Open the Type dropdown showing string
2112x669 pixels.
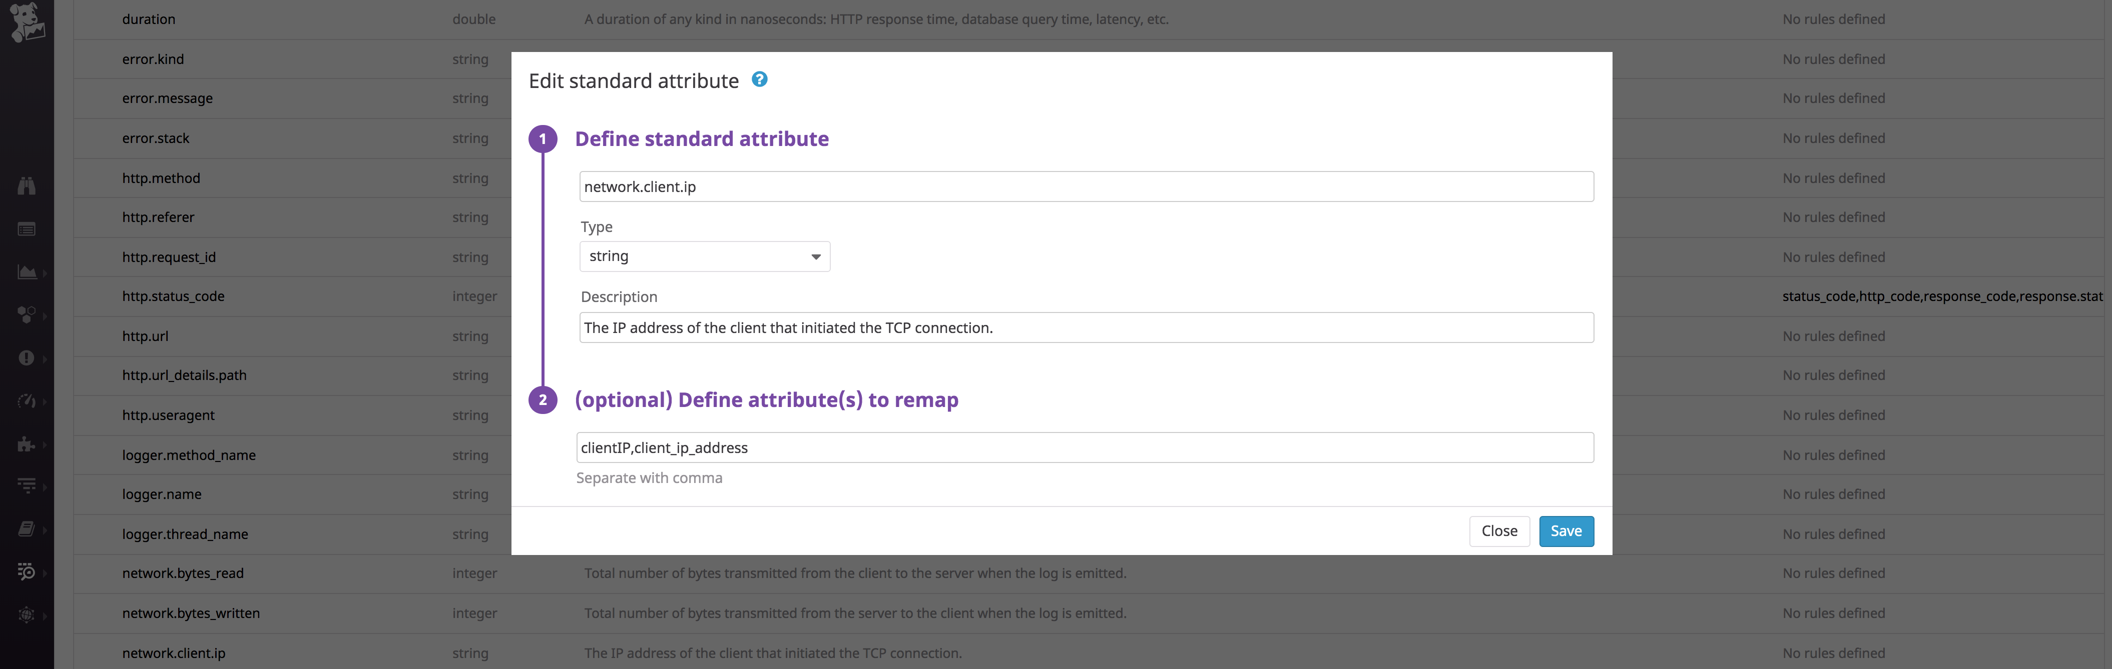click(x=704, y=256)
